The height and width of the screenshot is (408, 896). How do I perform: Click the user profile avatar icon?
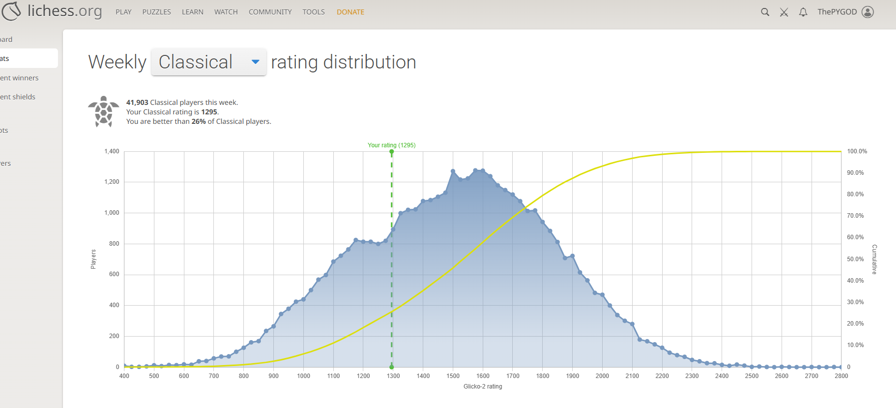point(868,12)
